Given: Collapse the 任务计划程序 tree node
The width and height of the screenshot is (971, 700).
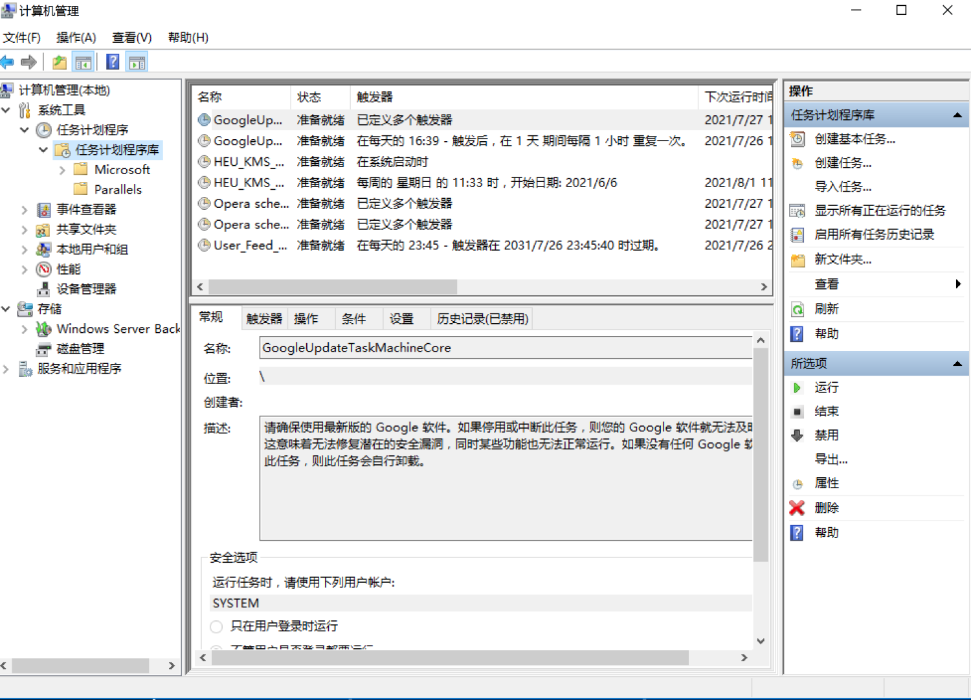Looking at the screenshot, I should (x=25, y=130).
